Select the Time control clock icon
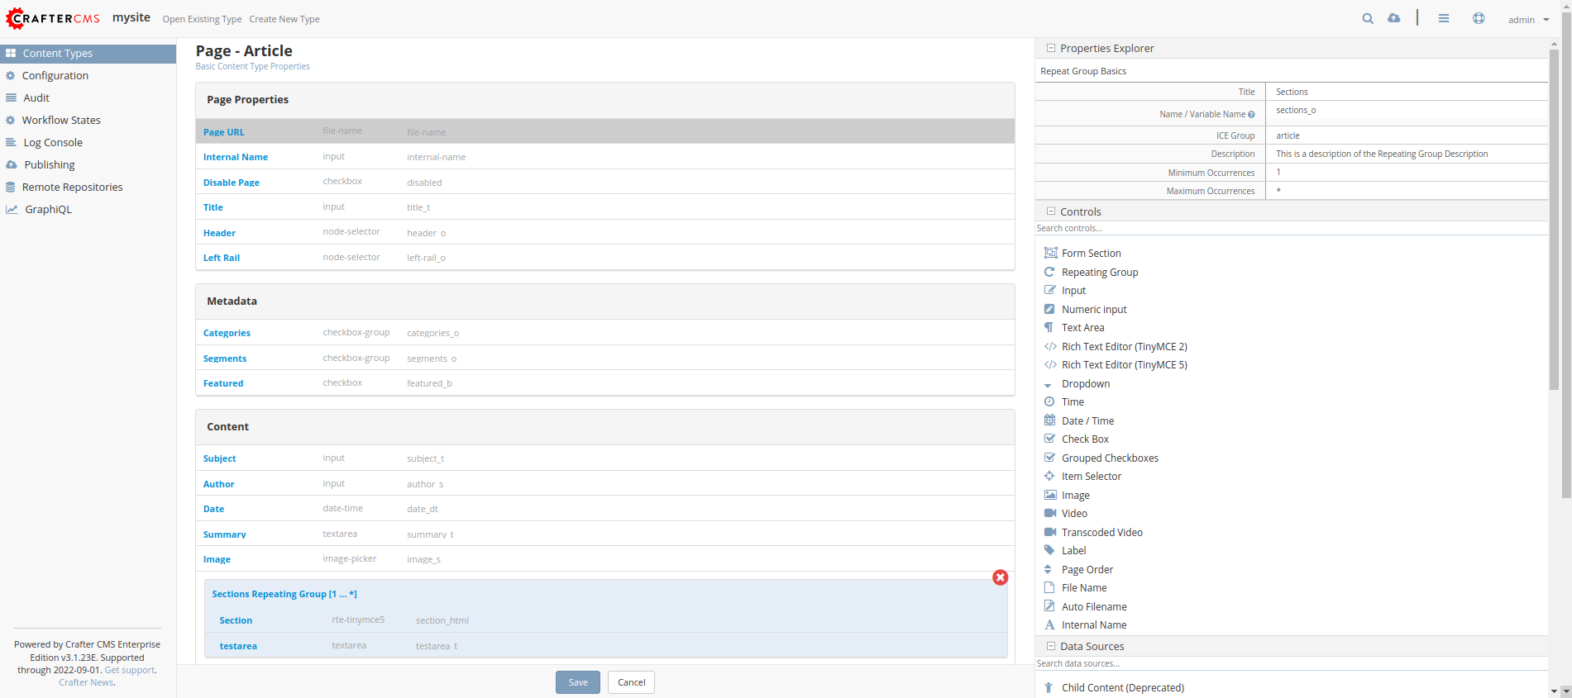The image size is (1572, 698). [x=1049, y=401]
